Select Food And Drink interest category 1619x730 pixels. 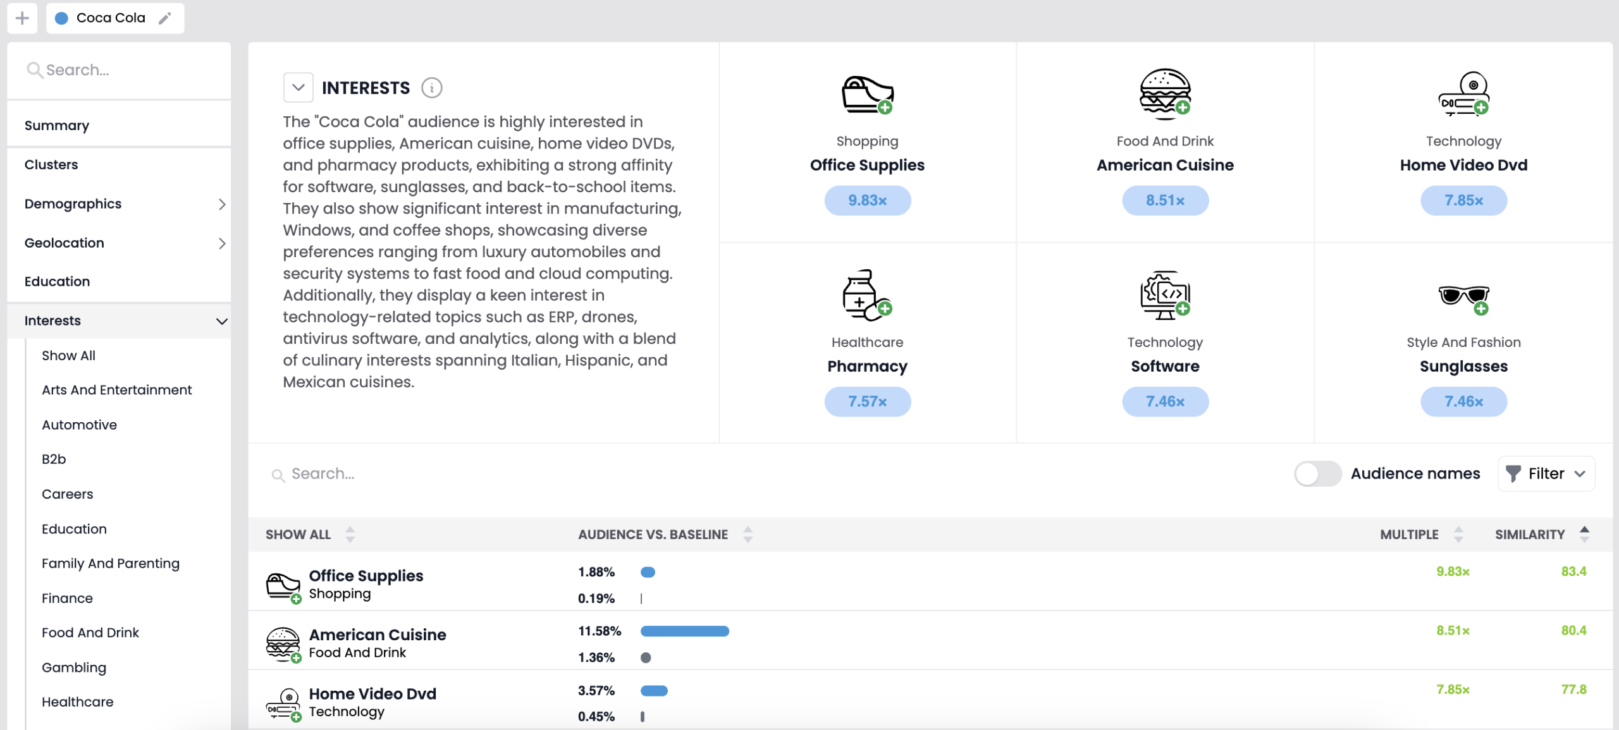pos(90,633)
